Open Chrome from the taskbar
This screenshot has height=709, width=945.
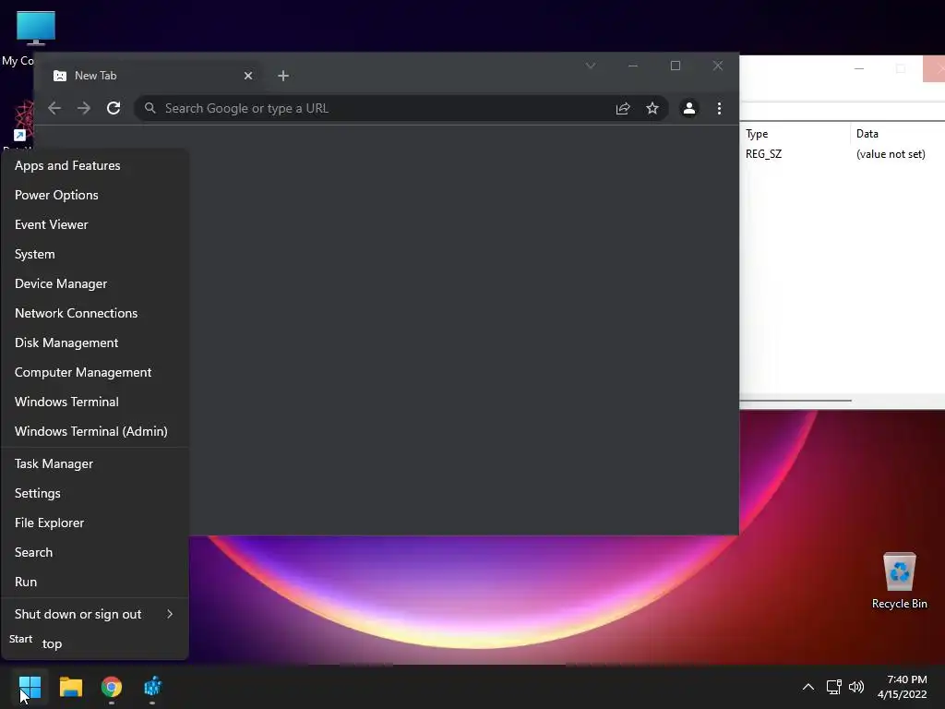[112, 687]
